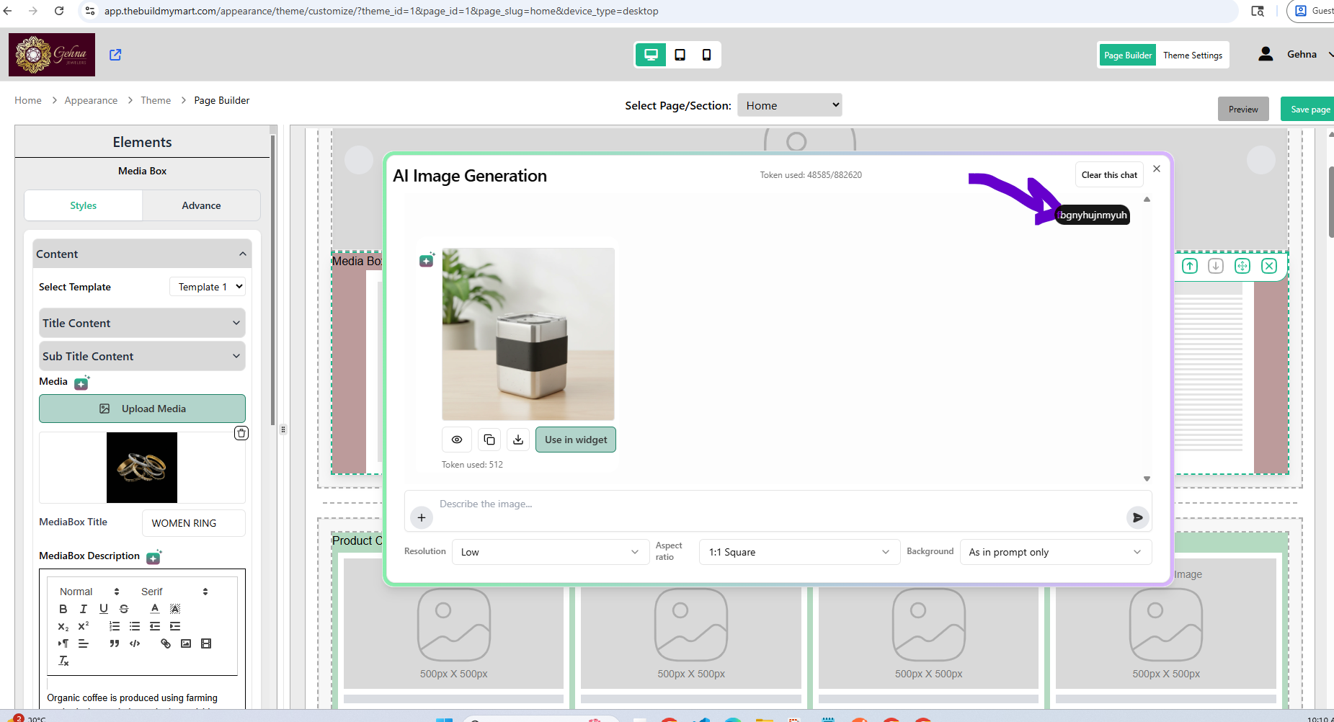The height and width of the screenshot is (722, 1334).
Task: Open Select Page/Section dropdown
Action: point(790,105)
